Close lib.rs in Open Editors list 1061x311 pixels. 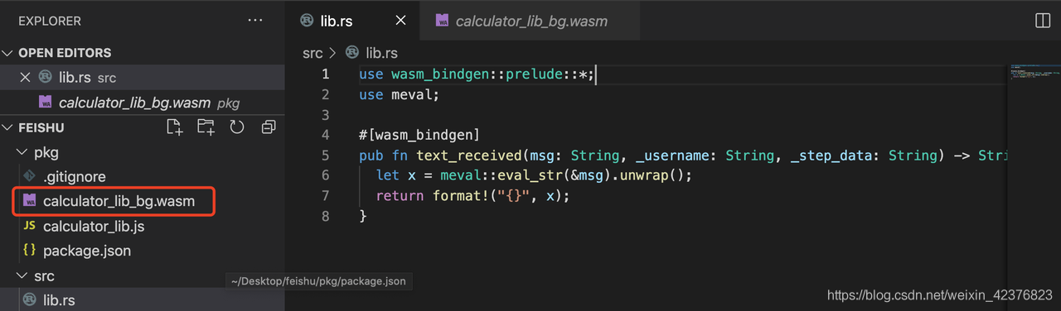[x=25, y=78]
